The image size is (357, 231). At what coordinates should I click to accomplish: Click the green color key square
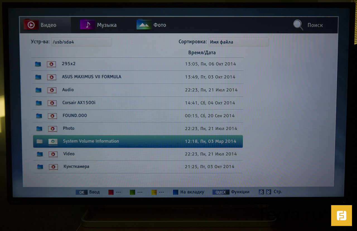coord(132,192)
